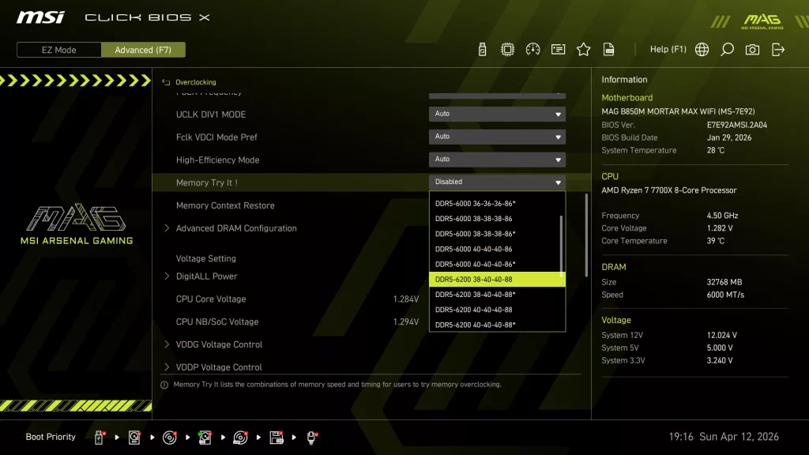
Task: Click the core temperature 39 °C value
Action: click(x=715, y=241)
